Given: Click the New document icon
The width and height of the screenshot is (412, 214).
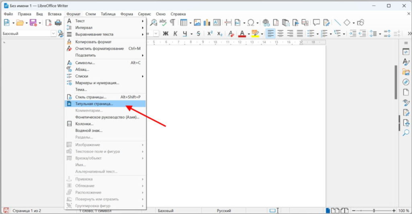Looking at the screenshot, I should 6,23.
